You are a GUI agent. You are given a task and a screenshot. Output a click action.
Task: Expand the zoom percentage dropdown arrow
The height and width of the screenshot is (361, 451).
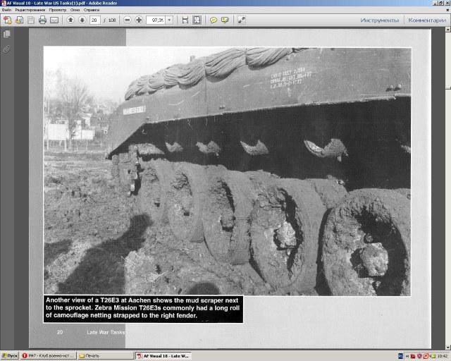[169, 20]
